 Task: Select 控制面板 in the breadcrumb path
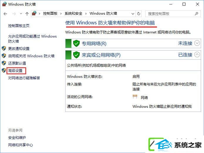tap(50, 14)
